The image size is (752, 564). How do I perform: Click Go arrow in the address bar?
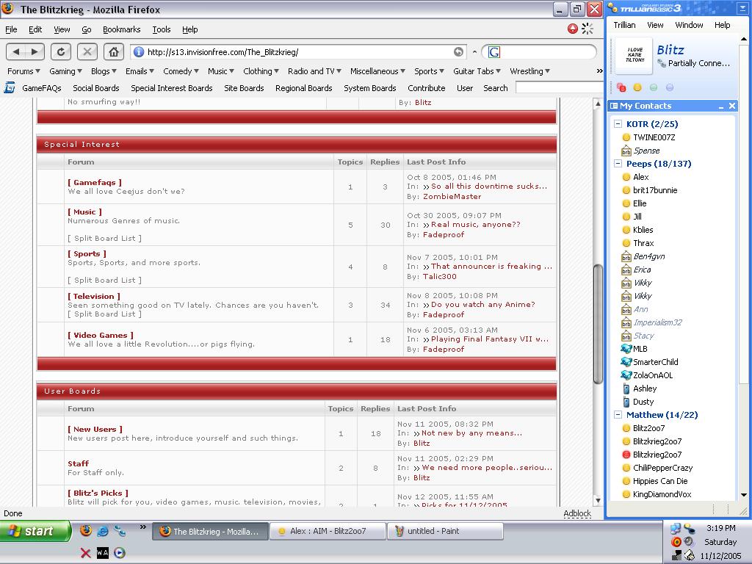pos(458,51)
